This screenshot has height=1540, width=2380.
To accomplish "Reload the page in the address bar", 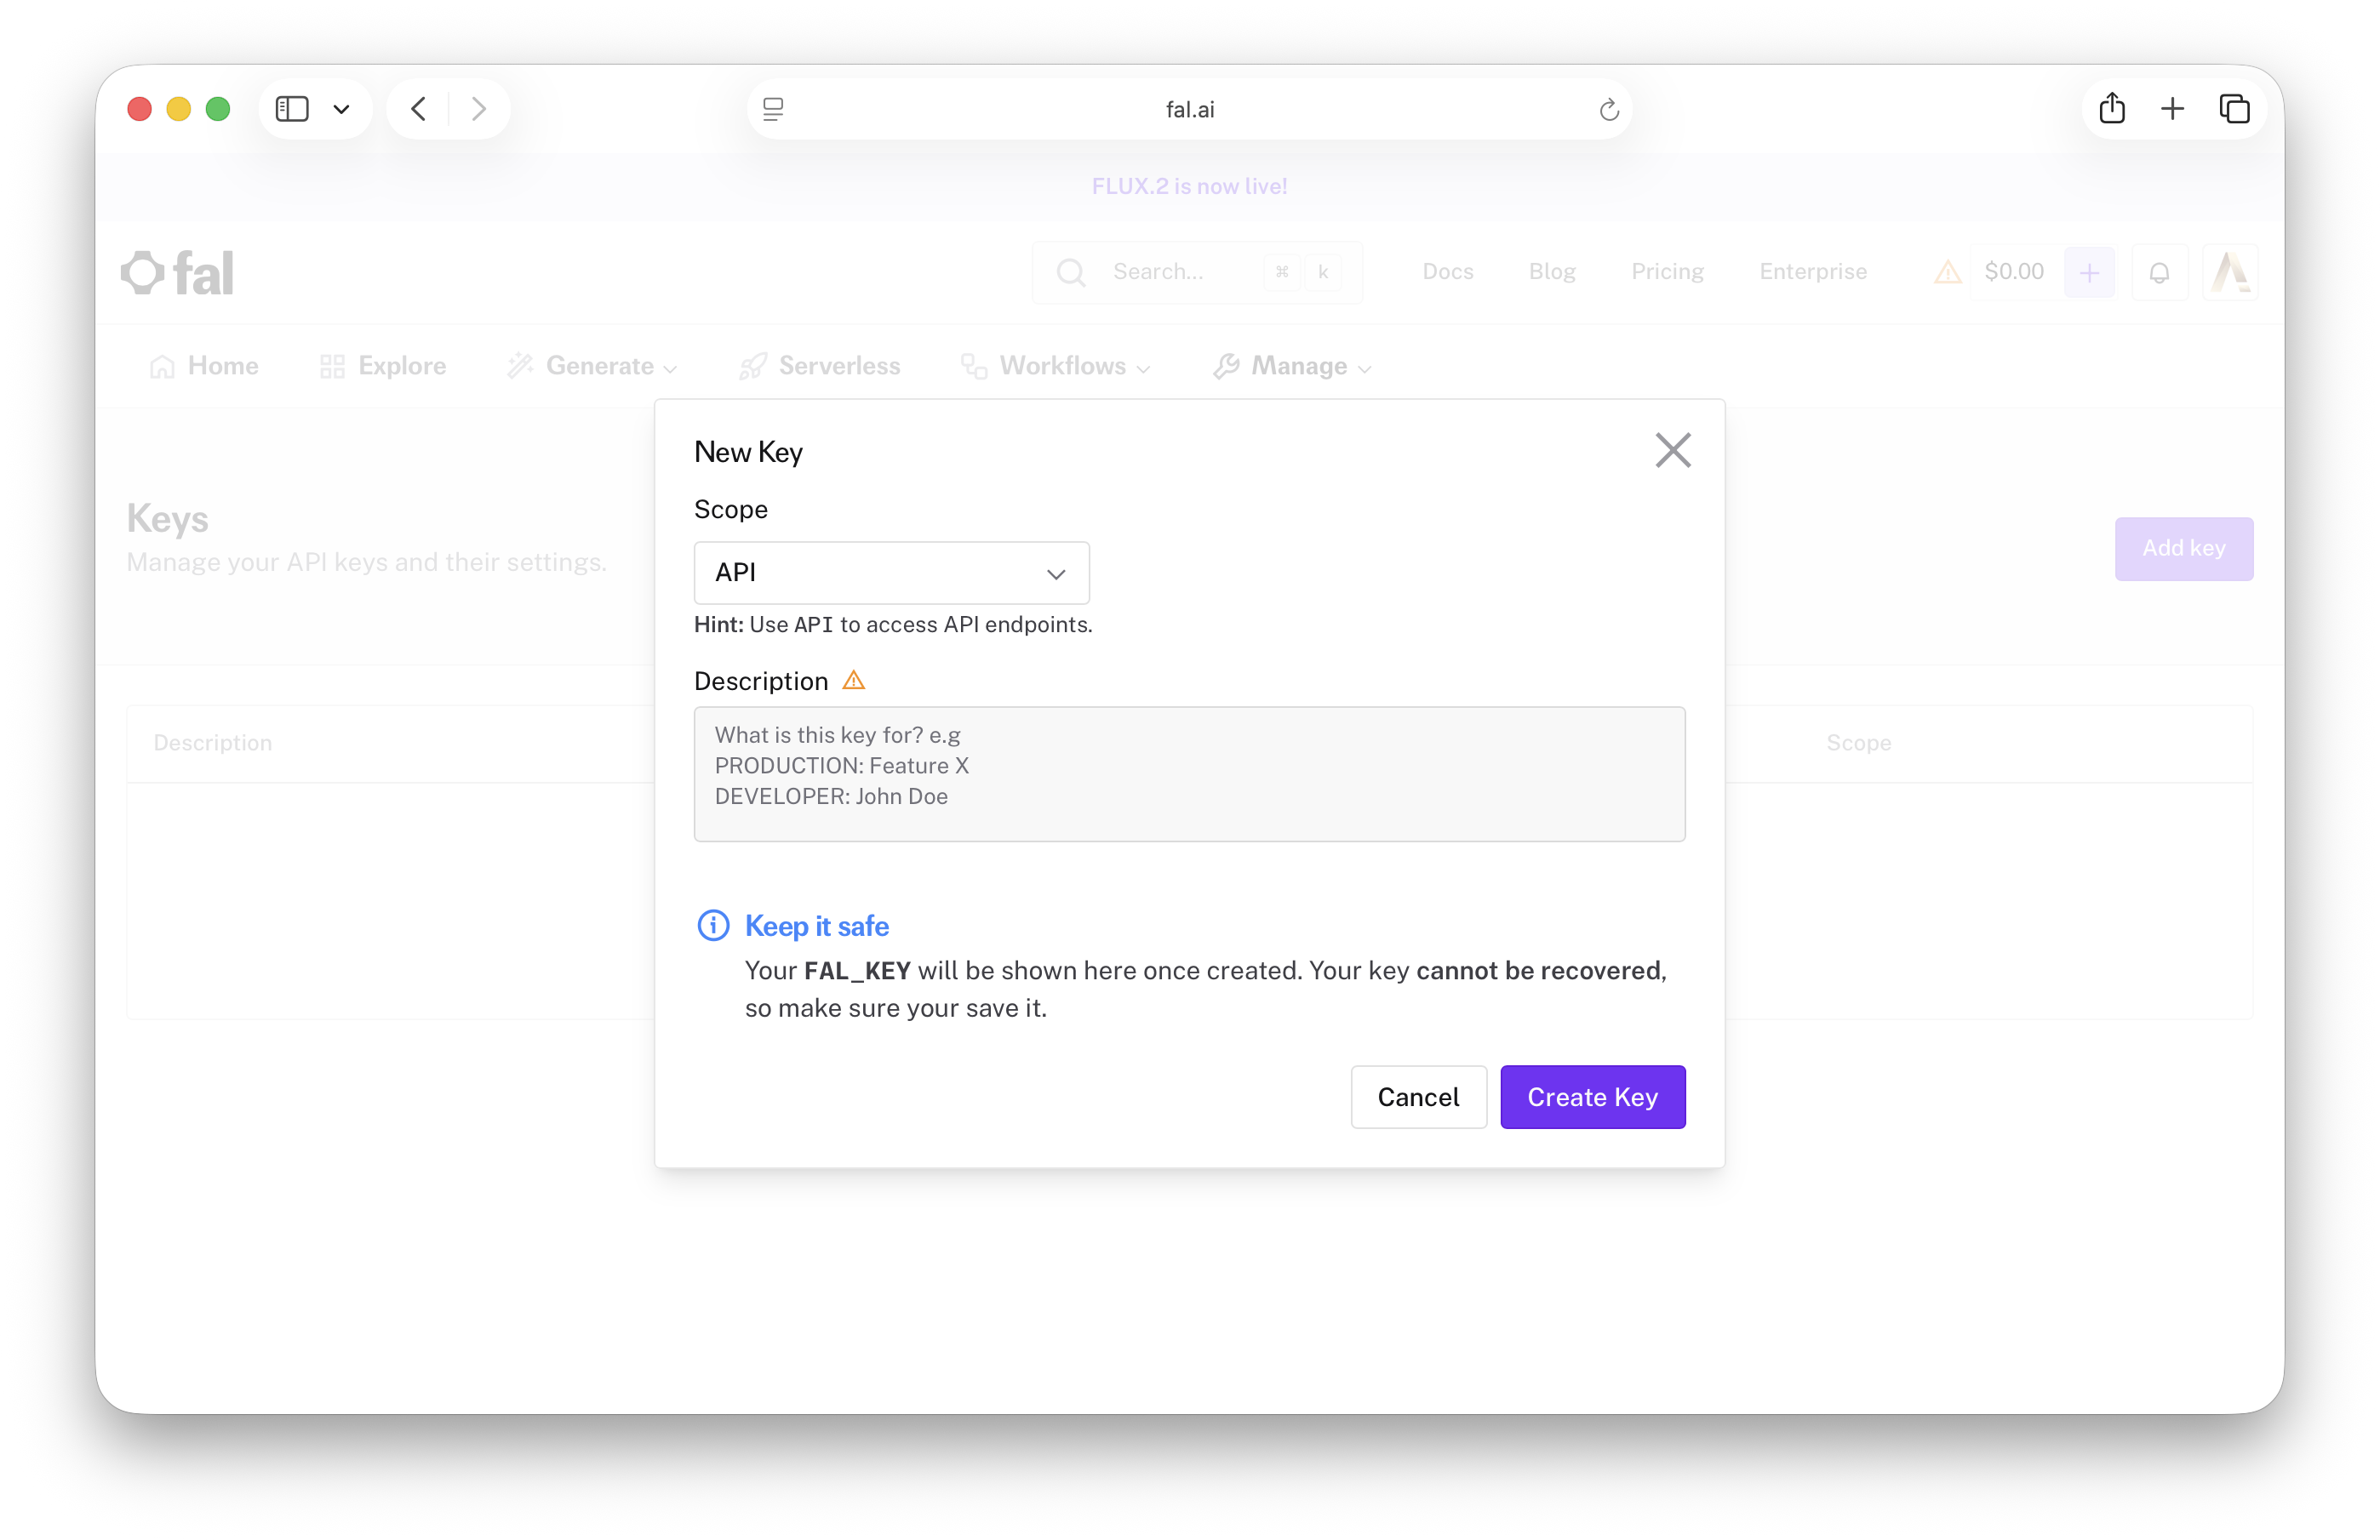I will tap(1608, 109).
